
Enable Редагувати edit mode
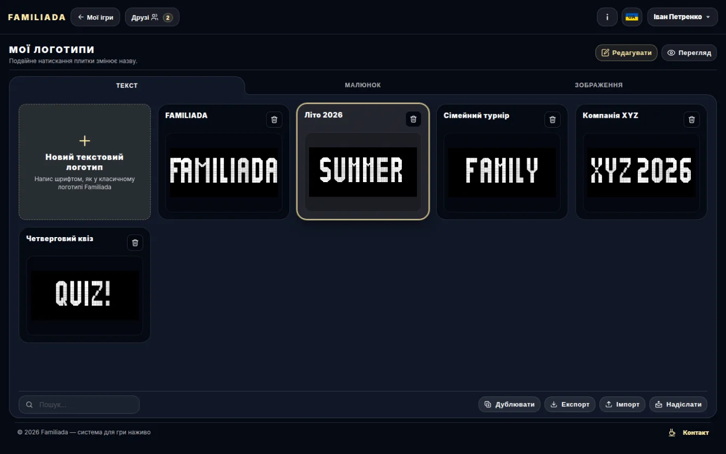pos(626,53)
